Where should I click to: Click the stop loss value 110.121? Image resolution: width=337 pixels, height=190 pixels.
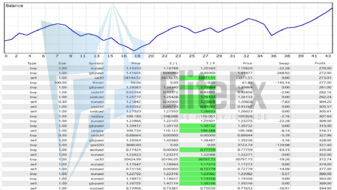coord(171,131)
